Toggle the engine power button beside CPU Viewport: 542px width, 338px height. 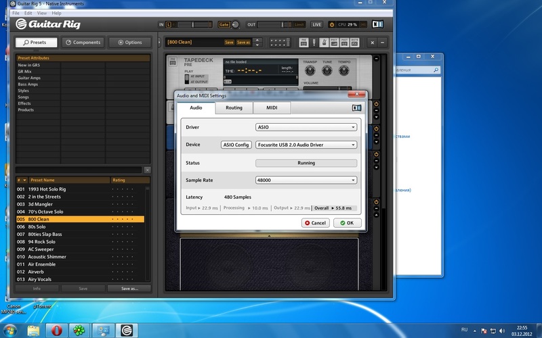[x=332, y=24]
